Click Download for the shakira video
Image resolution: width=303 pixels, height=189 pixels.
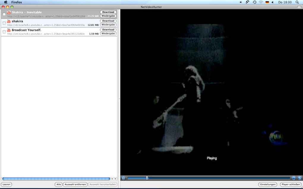(108, 21)
